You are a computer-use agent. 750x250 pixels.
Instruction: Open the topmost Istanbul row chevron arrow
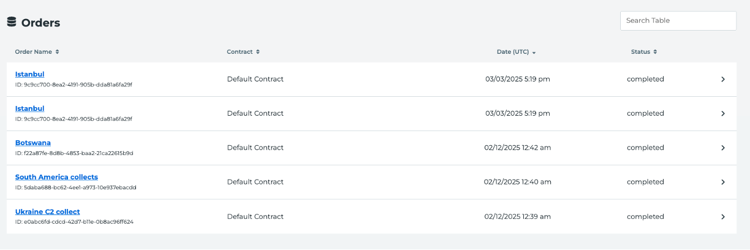pos(723,79)
